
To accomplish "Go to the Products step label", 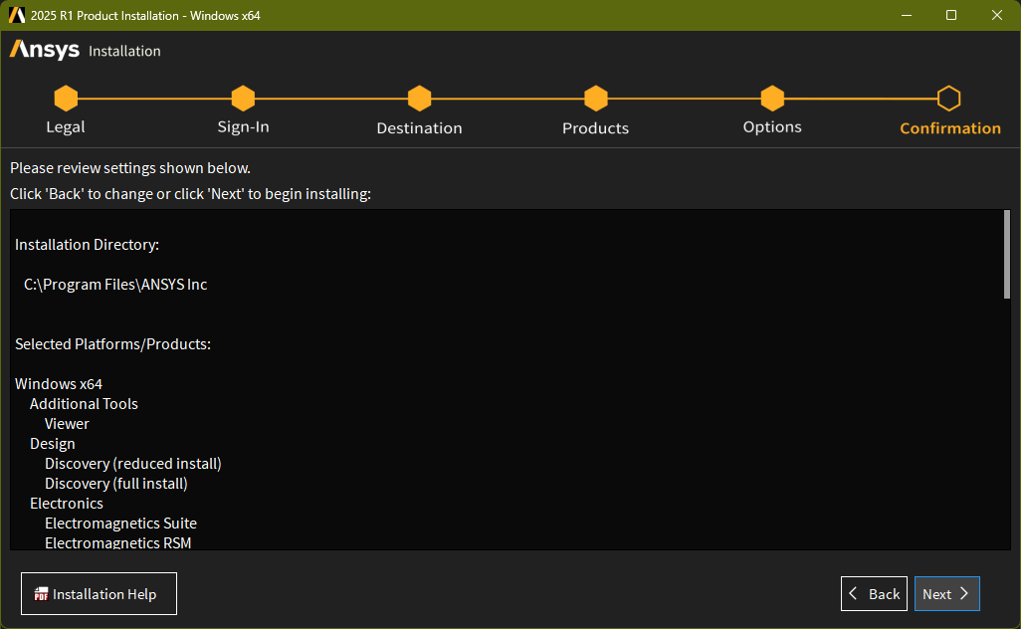I will point(595,128).
